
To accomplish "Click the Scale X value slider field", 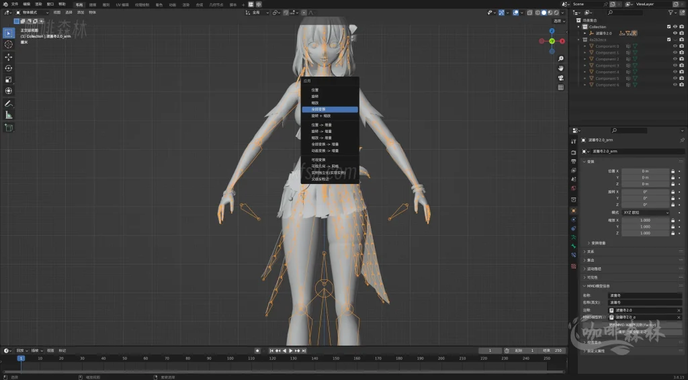I will [x=645, y=220].
